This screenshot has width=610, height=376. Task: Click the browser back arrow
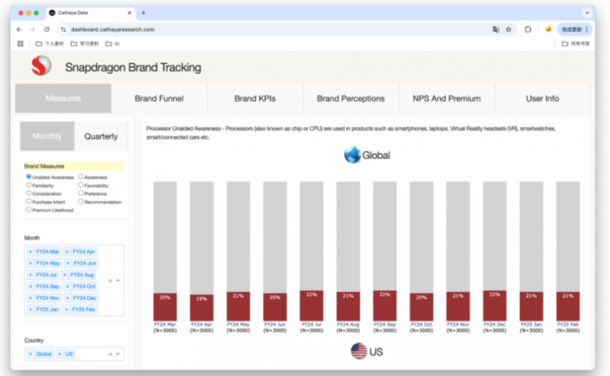19,29
